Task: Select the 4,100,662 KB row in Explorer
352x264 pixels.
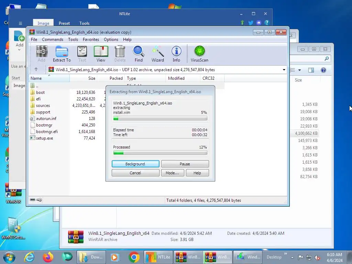Action: (x=306, y=133)
